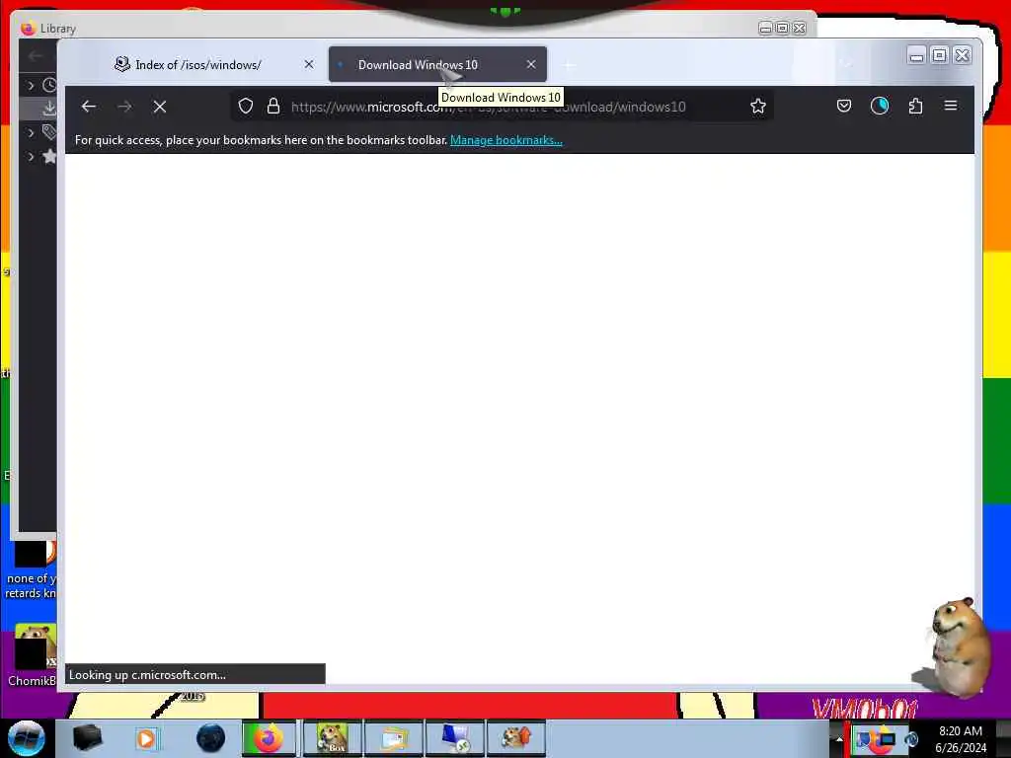Open the tracking protection shield icon
Screen dimensions: 1011x758
(x=246, y=106)
